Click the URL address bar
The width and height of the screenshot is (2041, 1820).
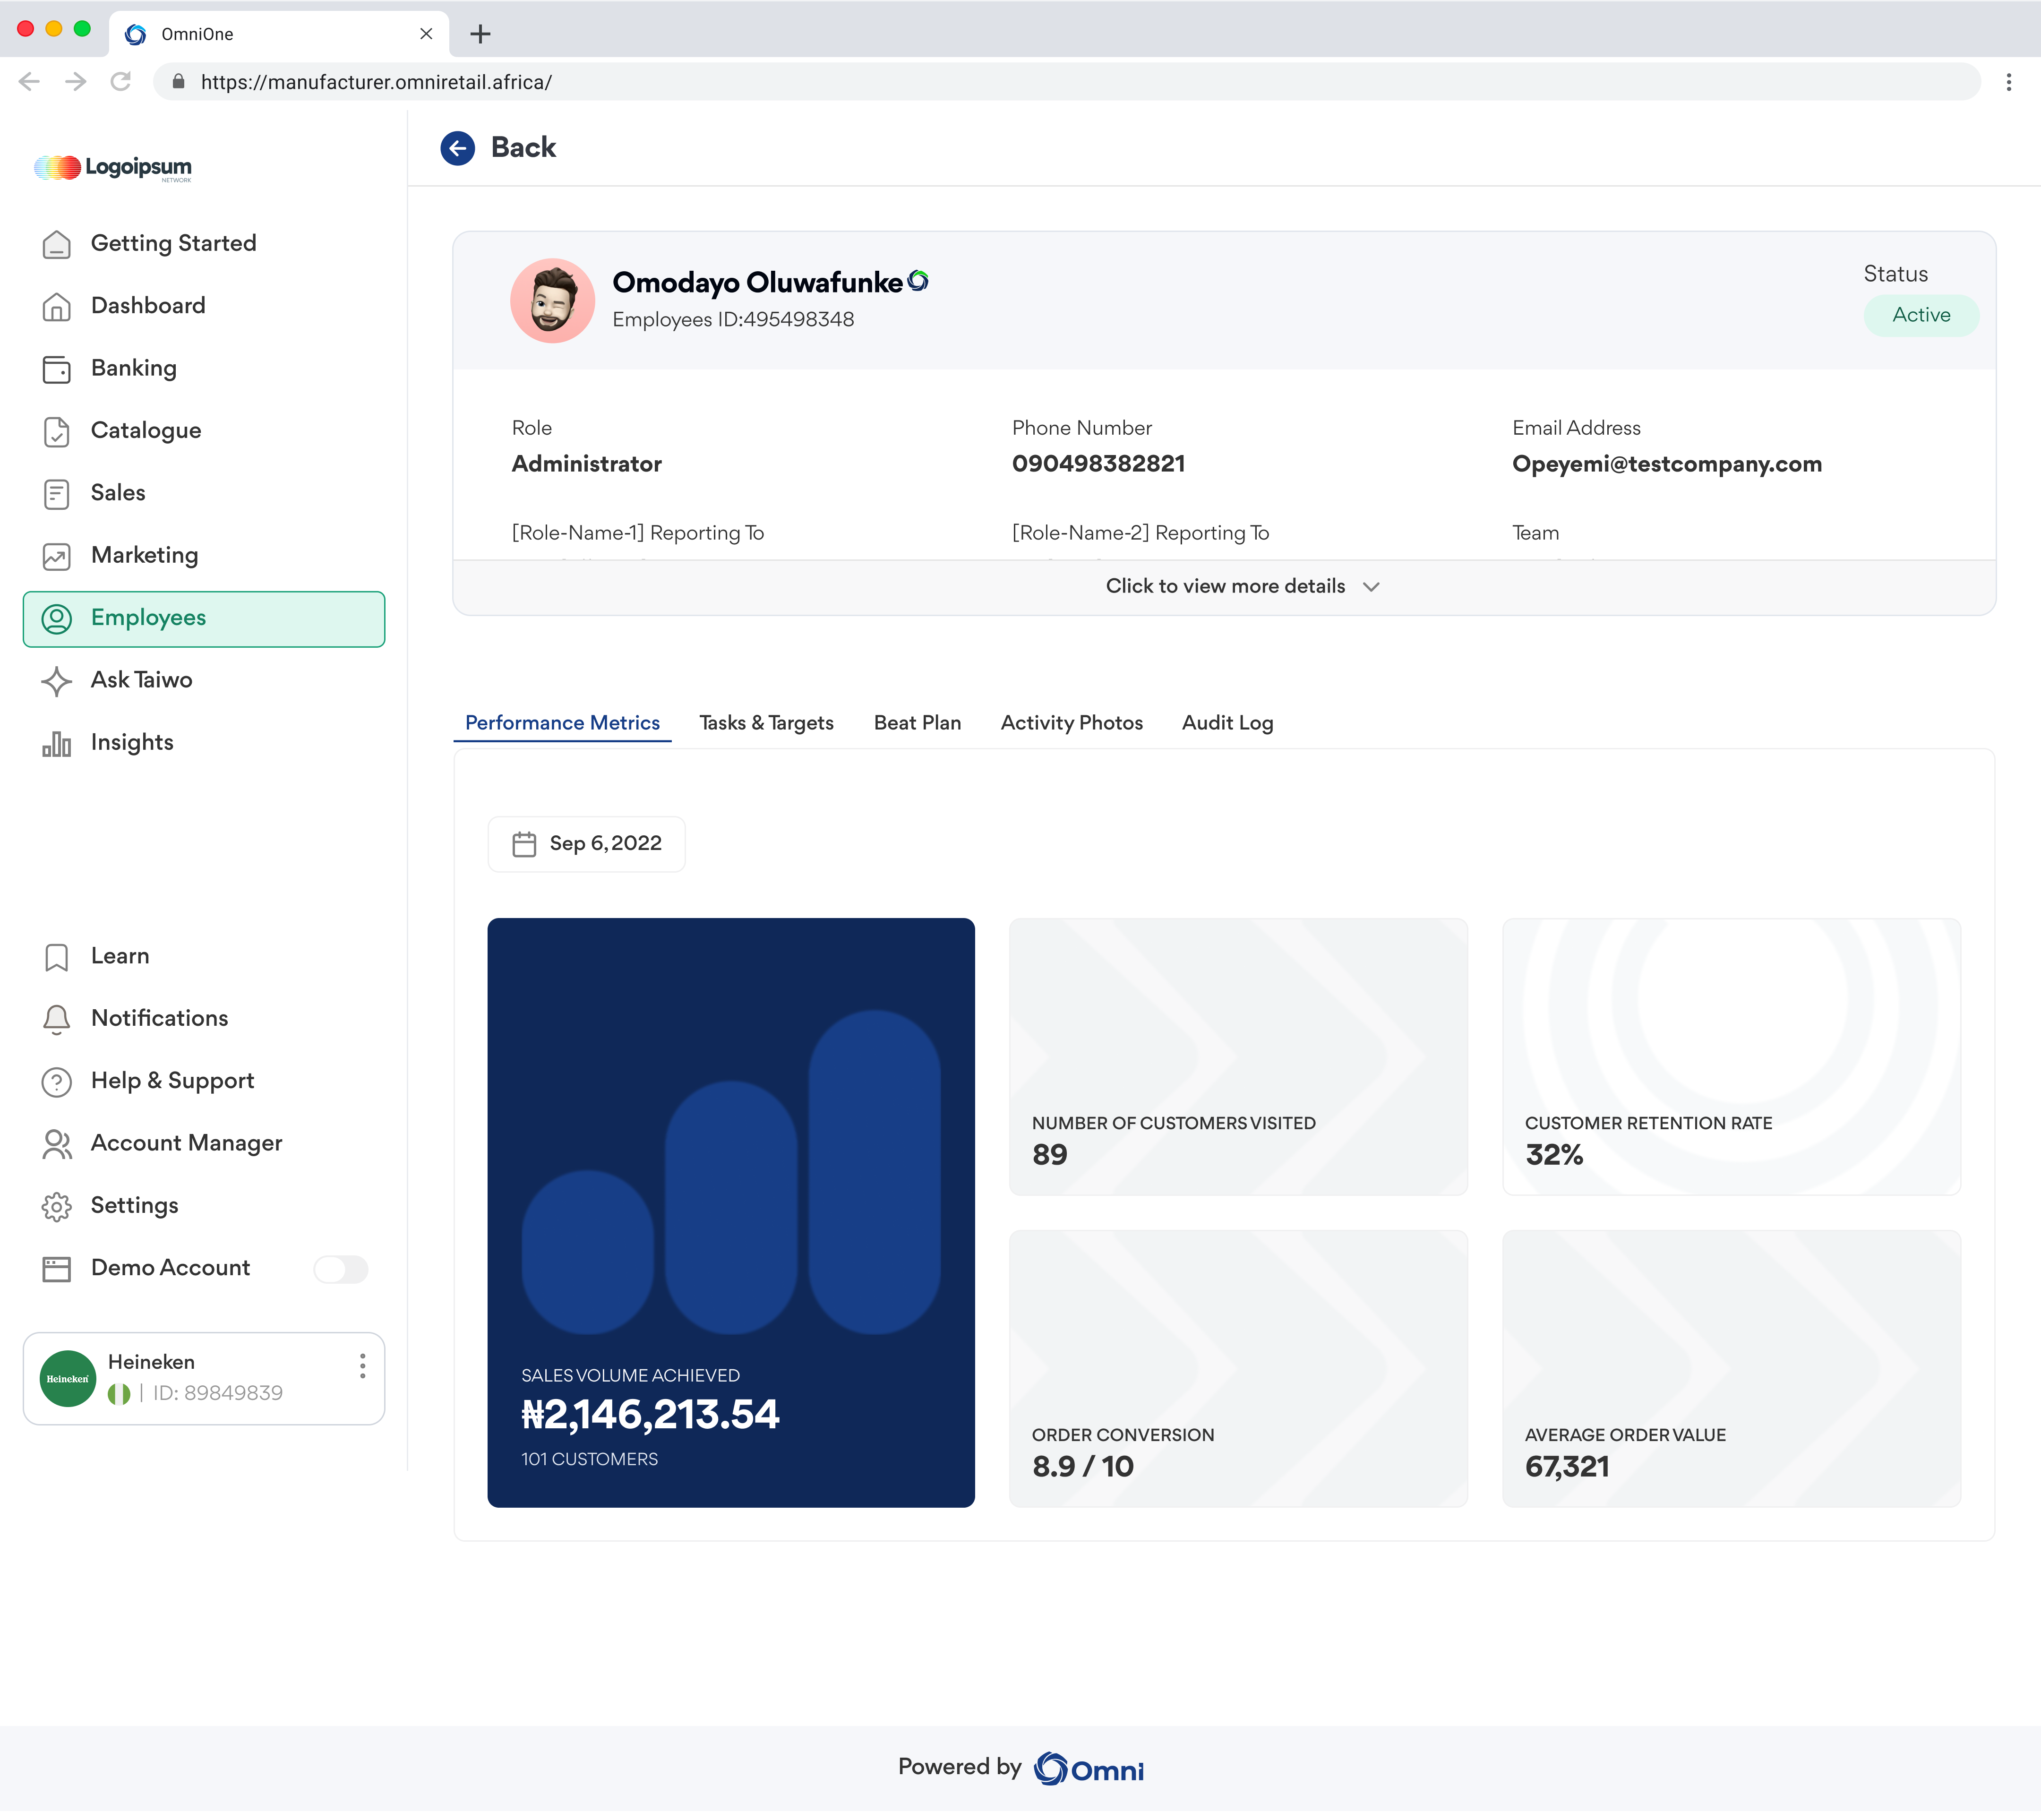(1066, 82)
